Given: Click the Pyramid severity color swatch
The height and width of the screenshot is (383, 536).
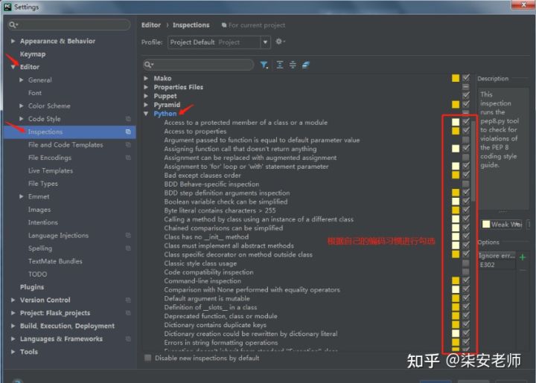Looking at the screenshot, I should tap(456, 104).
